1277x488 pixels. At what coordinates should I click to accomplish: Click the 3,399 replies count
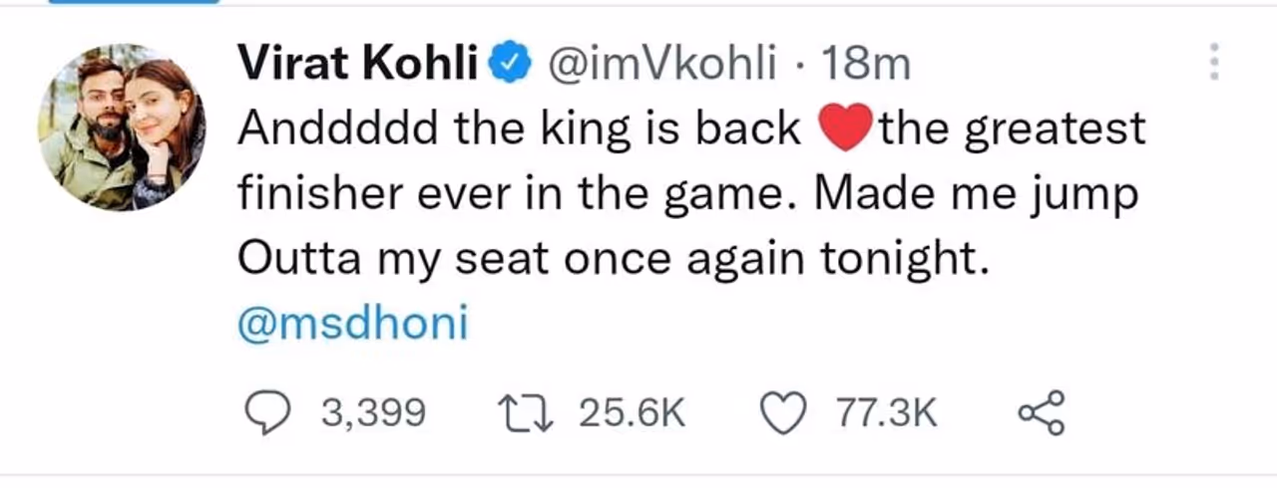373,412
